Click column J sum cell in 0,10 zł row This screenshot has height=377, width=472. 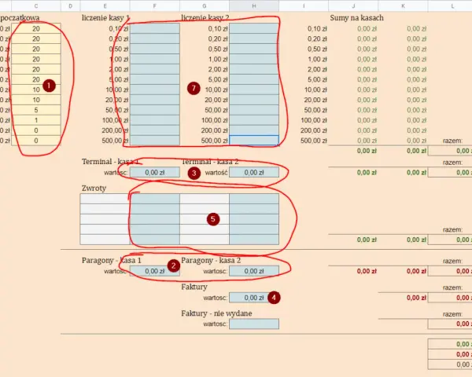367,28
